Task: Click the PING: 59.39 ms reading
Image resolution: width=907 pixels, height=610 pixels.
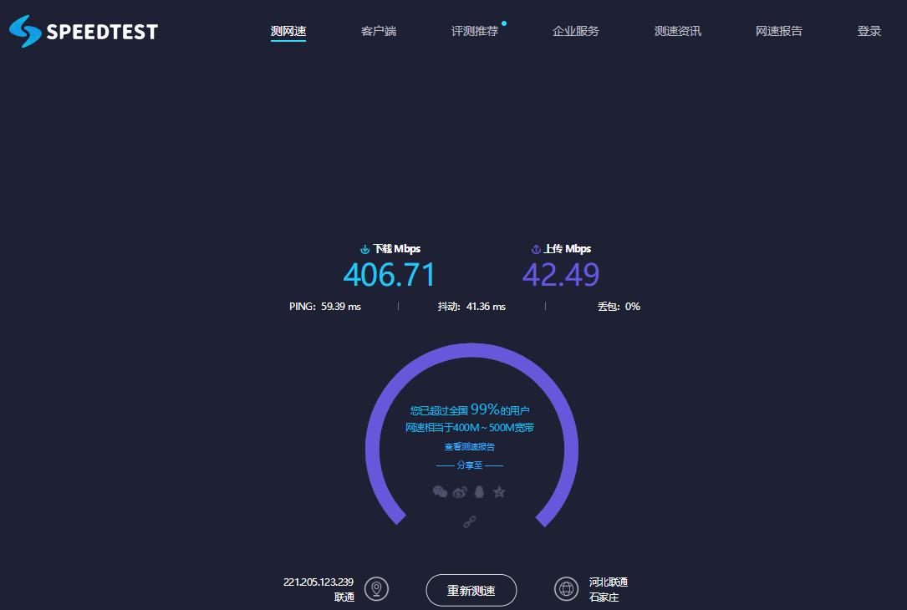Action: pos(325,307)
